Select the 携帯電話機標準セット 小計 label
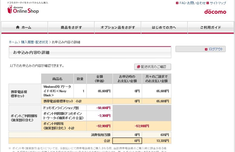235x152 pixels. point(62,101)
